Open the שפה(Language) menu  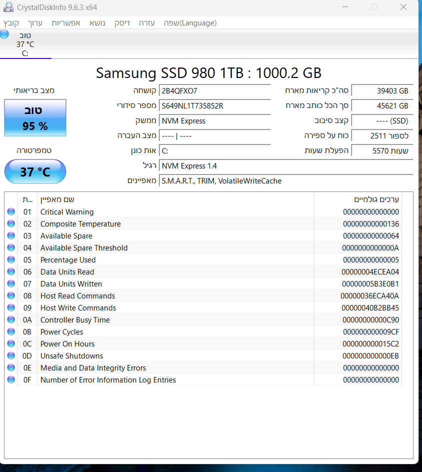[190, 23]
